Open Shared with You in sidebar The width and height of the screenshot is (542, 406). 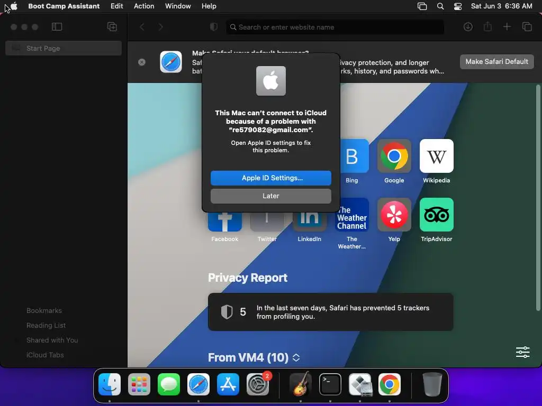(x=52, y=340)
